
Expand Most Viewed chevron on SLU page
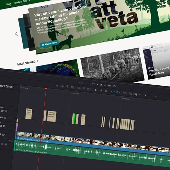37,61
